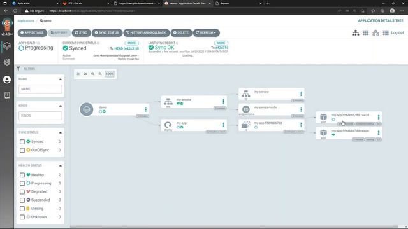Focus the NAME filter input field
This screenshot has height=229, width=408.
(x=40, y=89)
